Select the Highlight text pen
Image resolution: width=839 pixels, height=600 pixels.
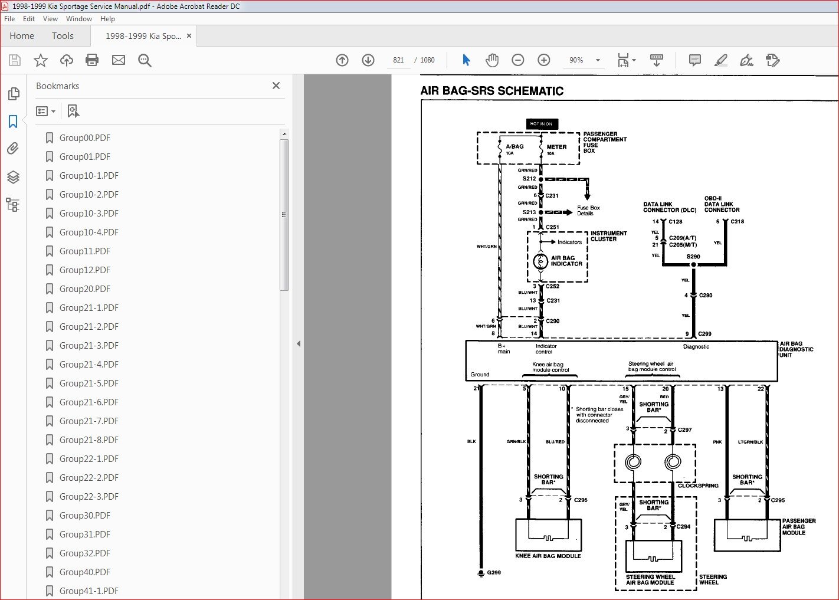click(720, 60)
